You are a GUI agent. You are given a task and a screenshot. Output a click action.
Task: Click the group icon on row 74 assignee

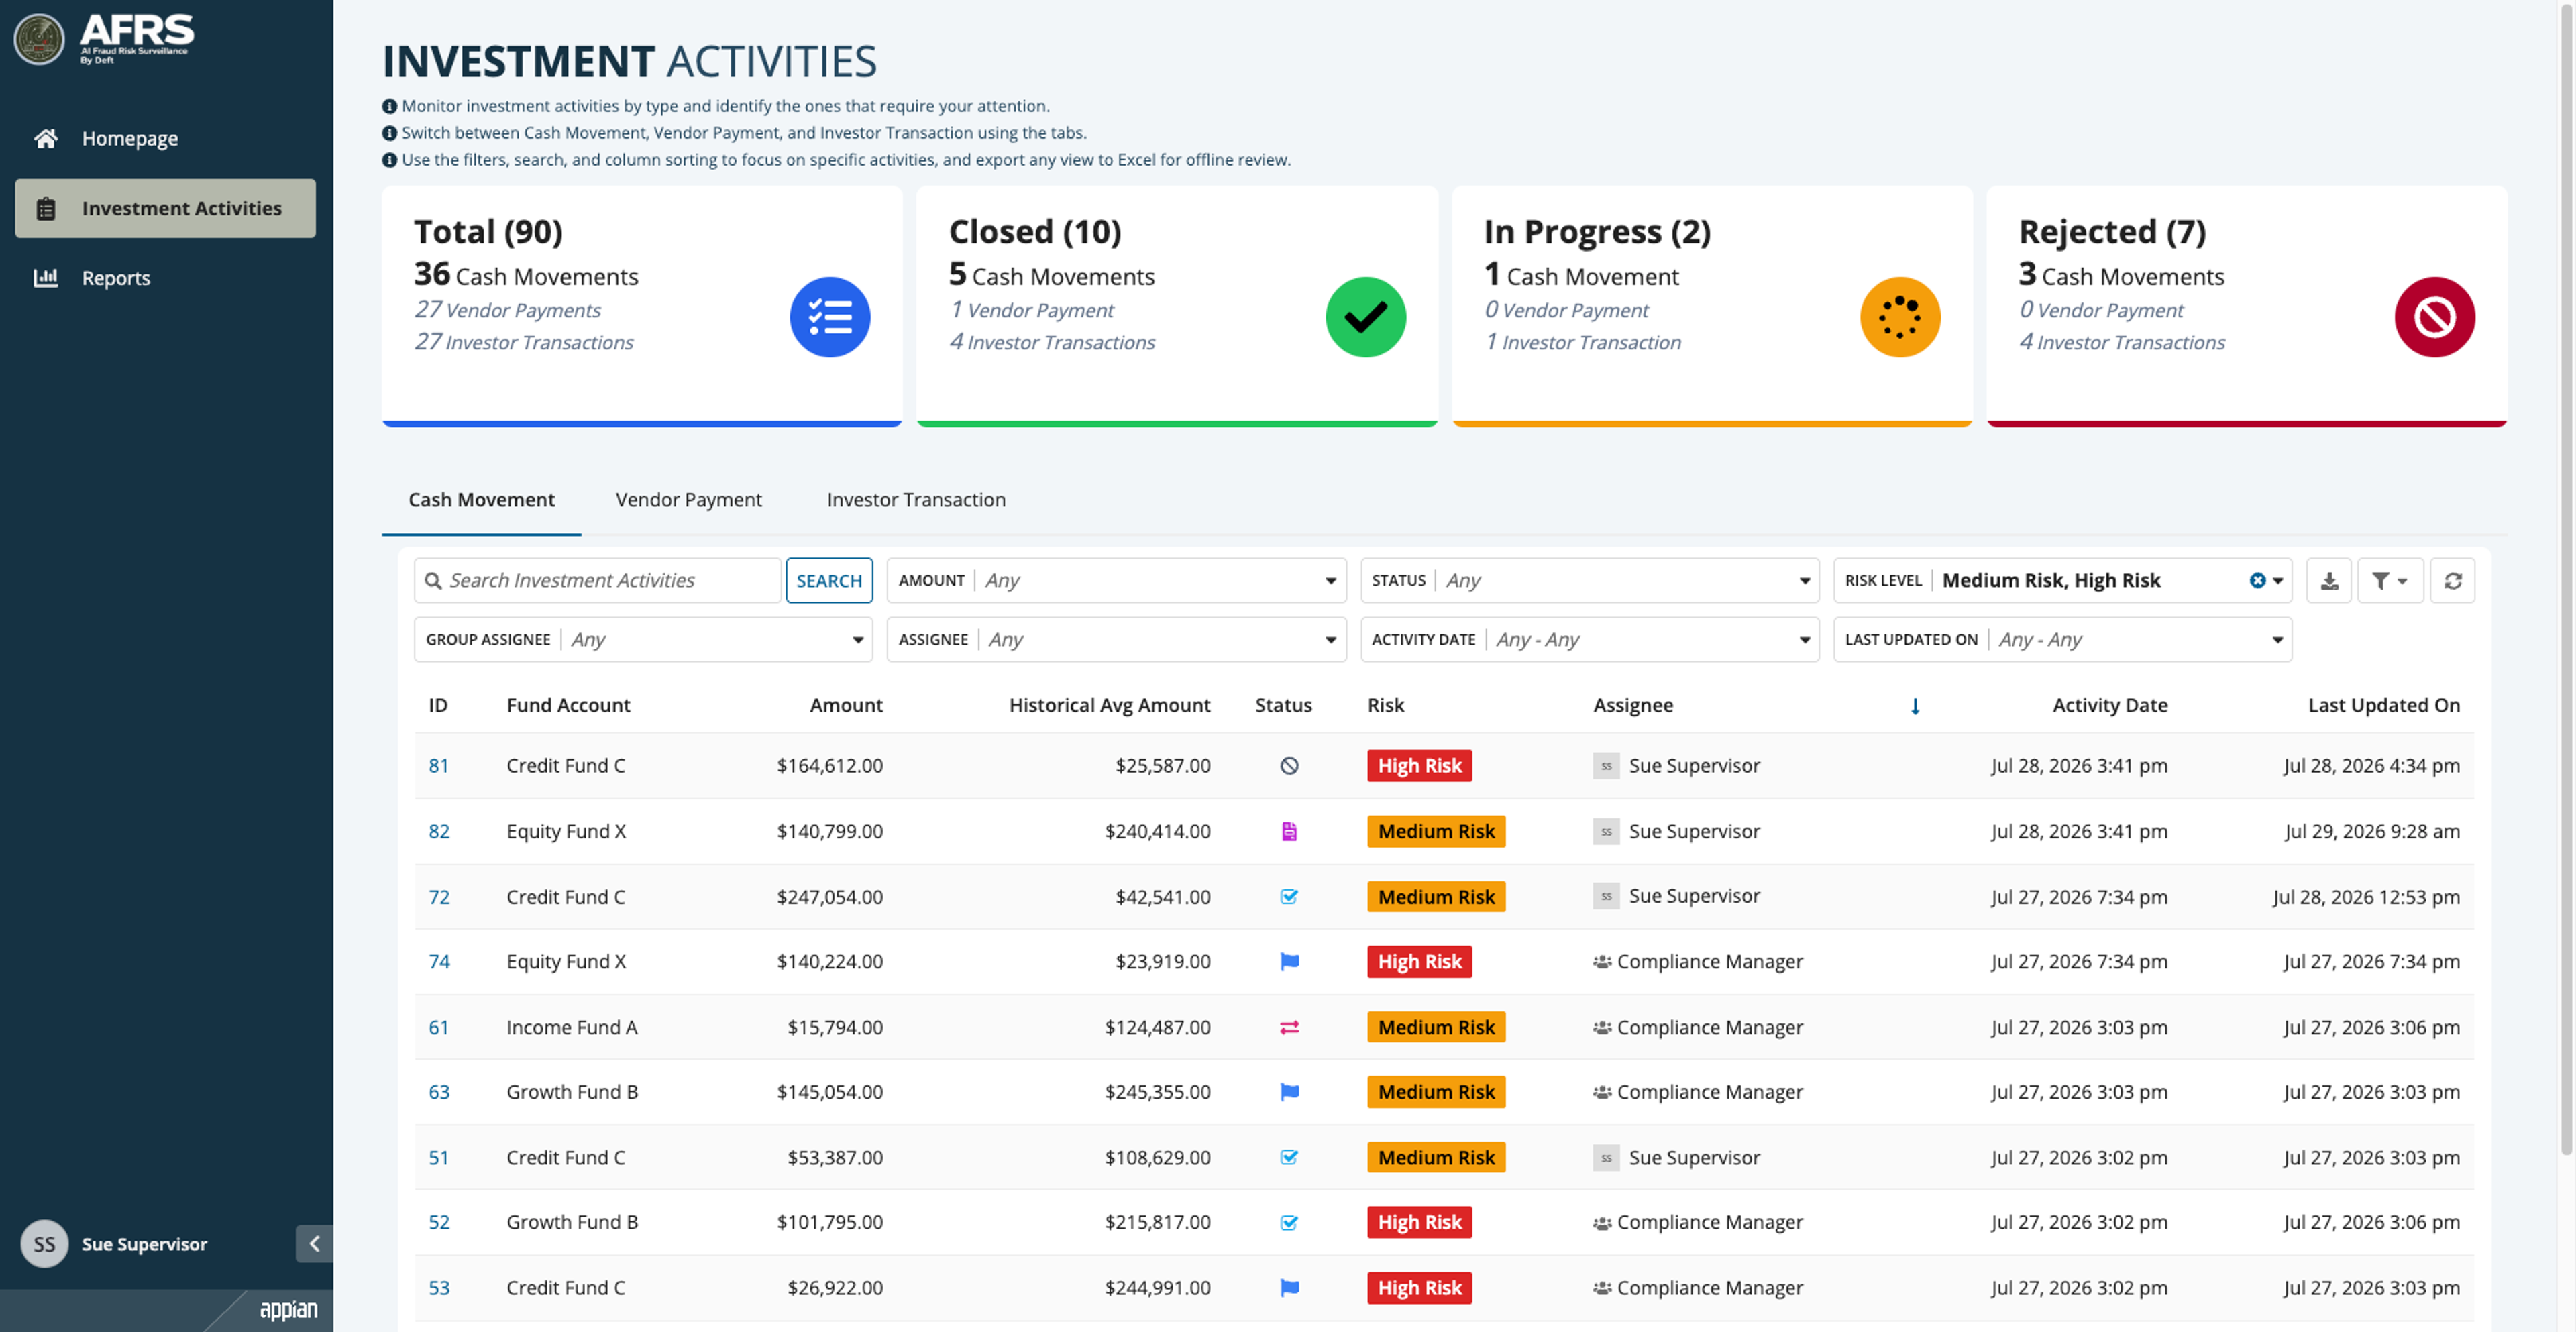coord(1602,962)
